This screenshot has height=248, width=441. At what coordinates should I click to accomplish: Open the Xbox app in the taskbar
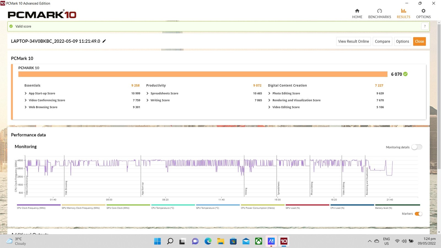point(259,241)
